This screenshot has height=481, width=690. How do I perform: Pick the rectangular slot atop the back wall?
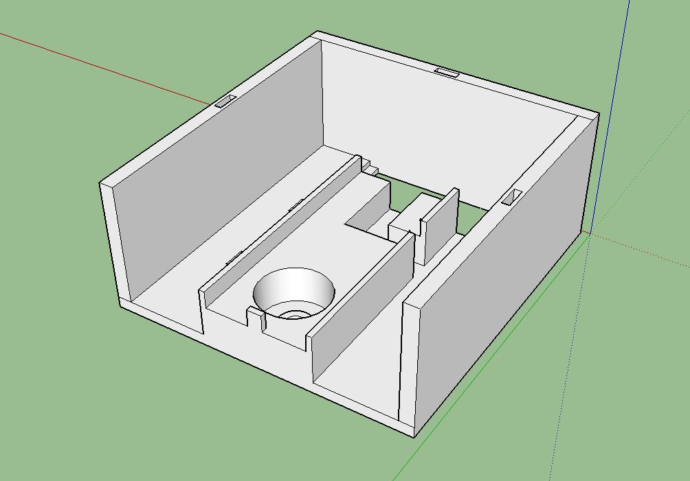[447, 72]
